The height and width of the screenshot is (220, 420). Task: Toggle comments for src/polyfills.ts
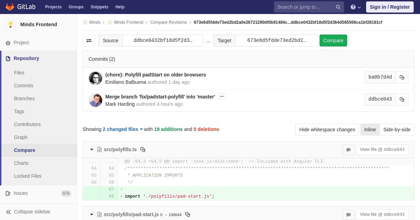click(348, 150)
